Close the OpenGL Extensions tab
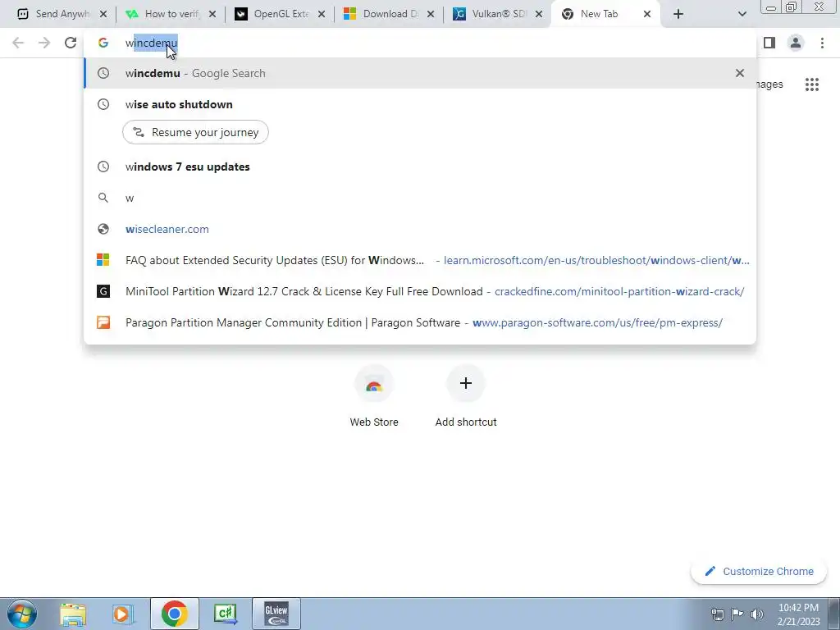This screenshot has width=840, height=630. coord(322,14)
